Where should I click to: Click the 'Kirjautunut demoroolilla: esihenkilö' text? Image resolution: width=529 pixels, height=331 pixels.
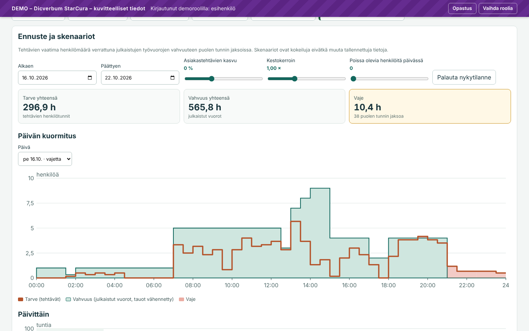point(193,8)
